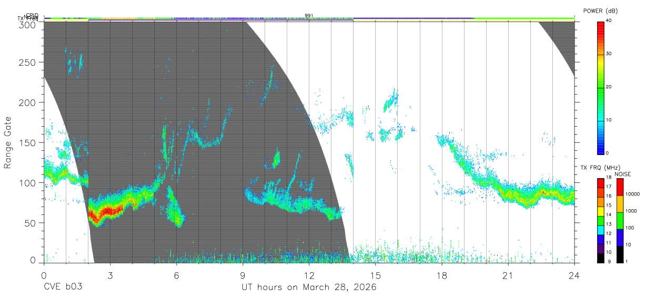646x298 pixels.
Task: Click the CVE b03 radar beam label
Action: point(63,287)
